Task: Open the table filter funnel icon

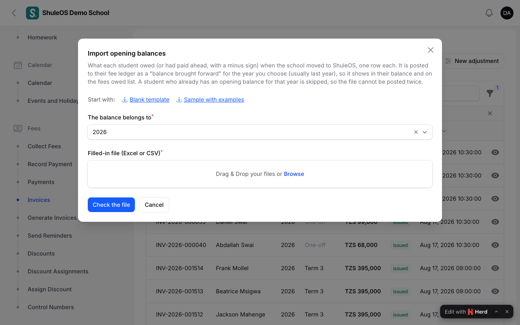Action: click(490, 93)
